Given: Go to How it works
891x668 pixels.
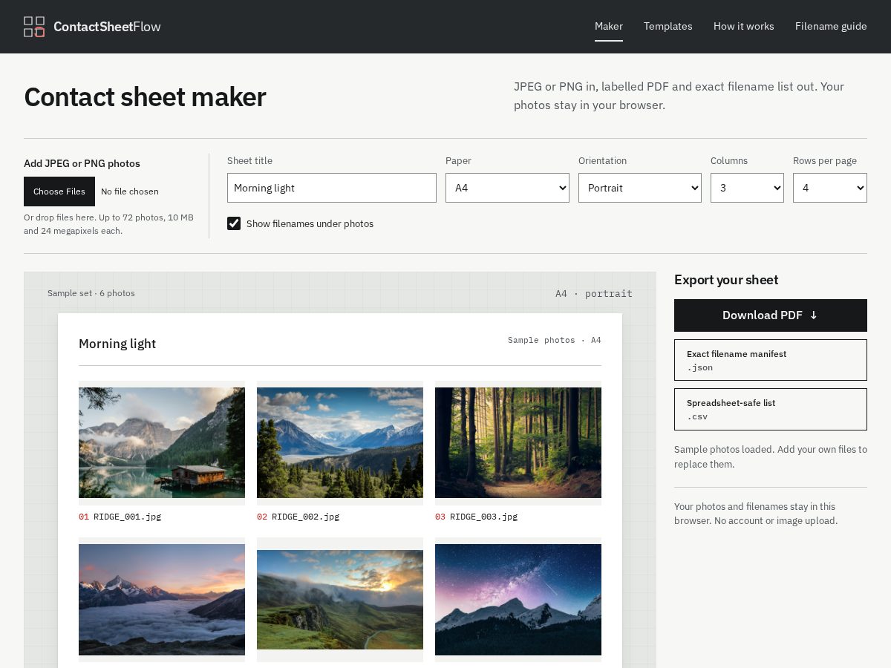Looking at the screenshot, I should (744, 26).
